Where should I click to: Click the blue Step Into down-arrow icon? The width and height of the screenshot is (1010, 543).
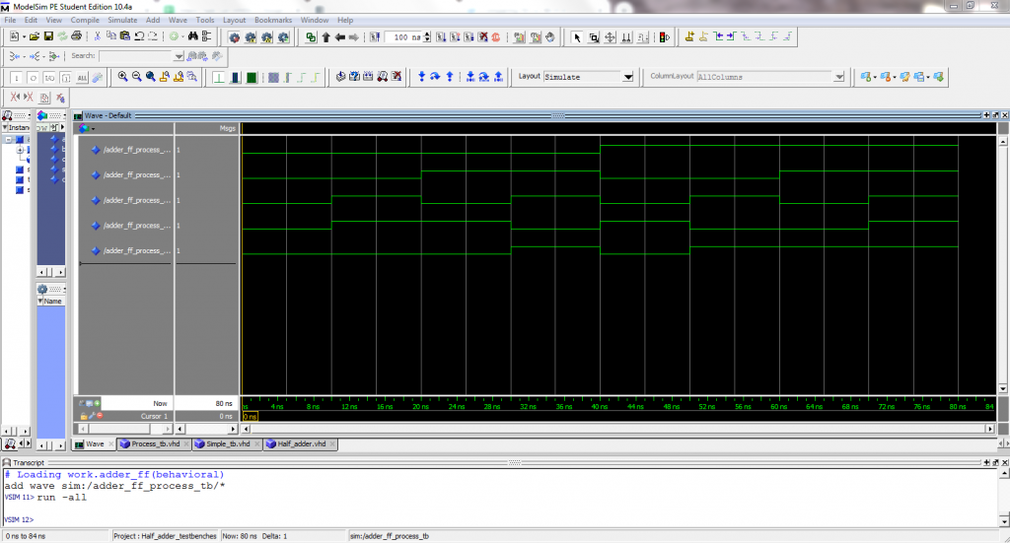[422, 77]
